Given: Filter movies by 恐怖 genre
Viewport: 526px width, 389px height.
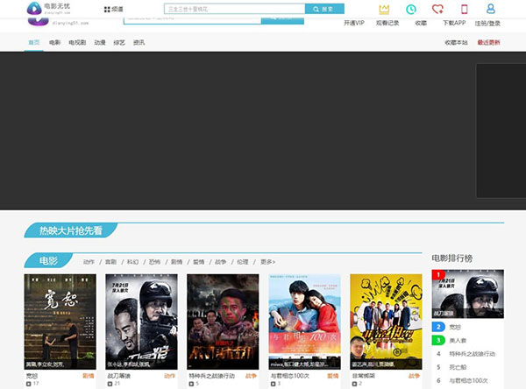Looking at the screenshot, I should [x=154, y=262].
